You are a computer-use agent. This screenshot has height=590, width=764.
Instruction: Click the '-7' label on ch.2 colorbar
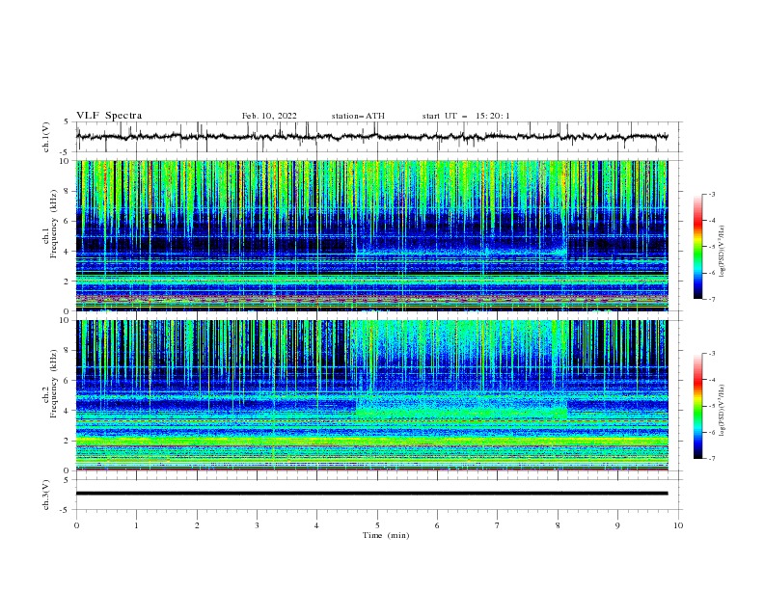click(712, 459)
